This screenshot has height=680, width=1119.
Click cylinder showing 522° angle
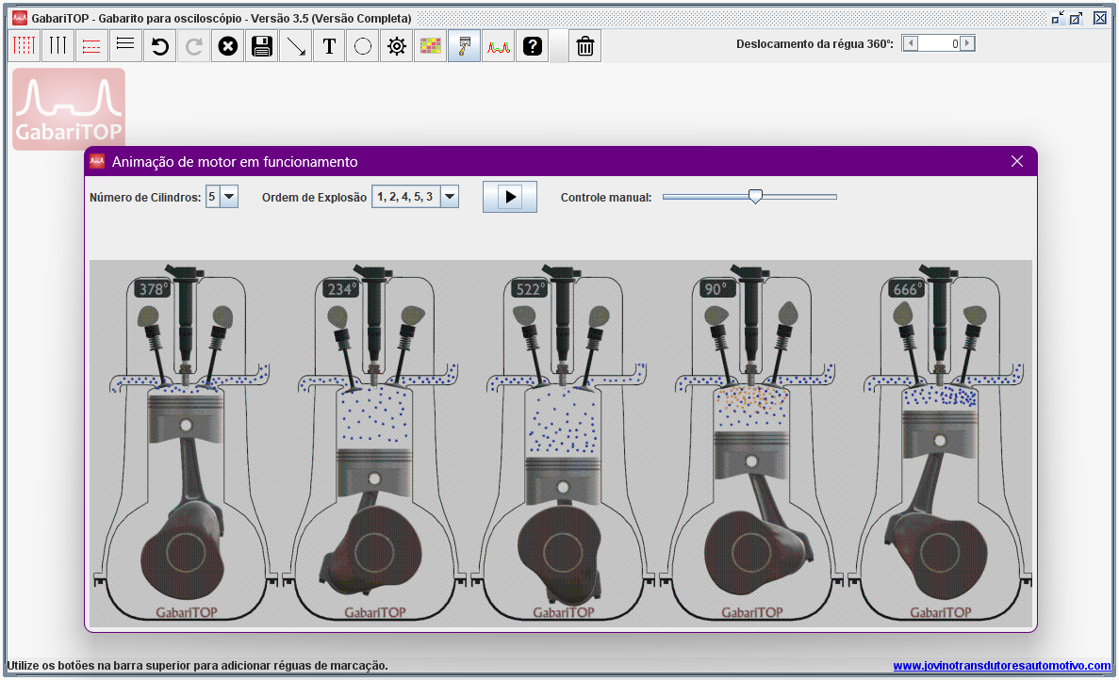point(563,444)
